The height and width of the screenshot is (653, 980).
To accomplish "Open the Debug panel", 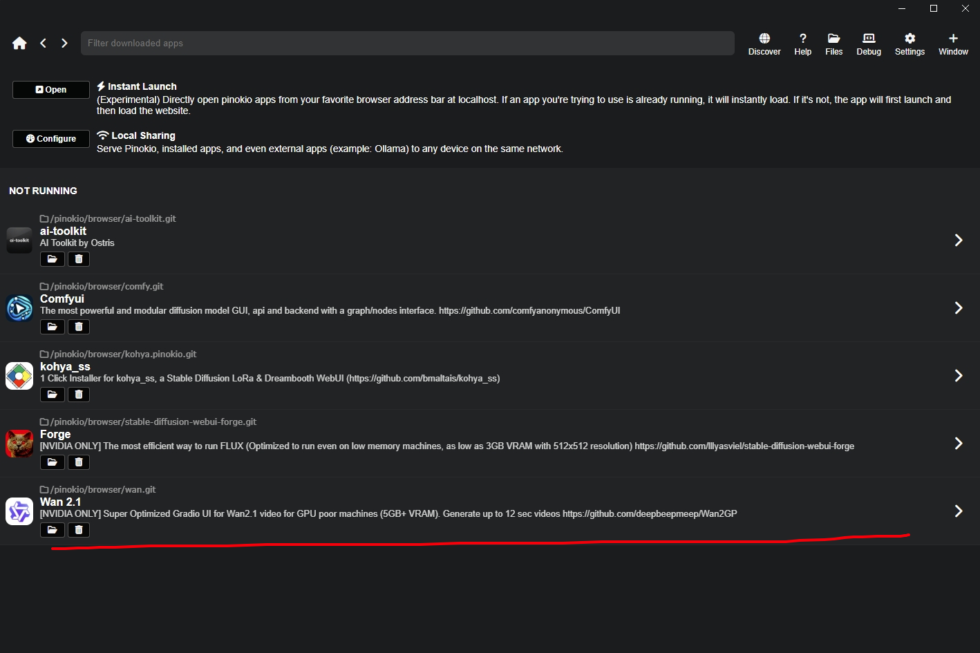I will click(869, 44).
